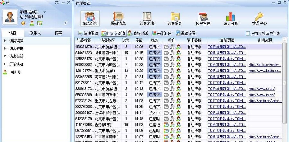The image size is (289, 142).
Task: Select the TQ顾问 contact
Action: [12, 72]
